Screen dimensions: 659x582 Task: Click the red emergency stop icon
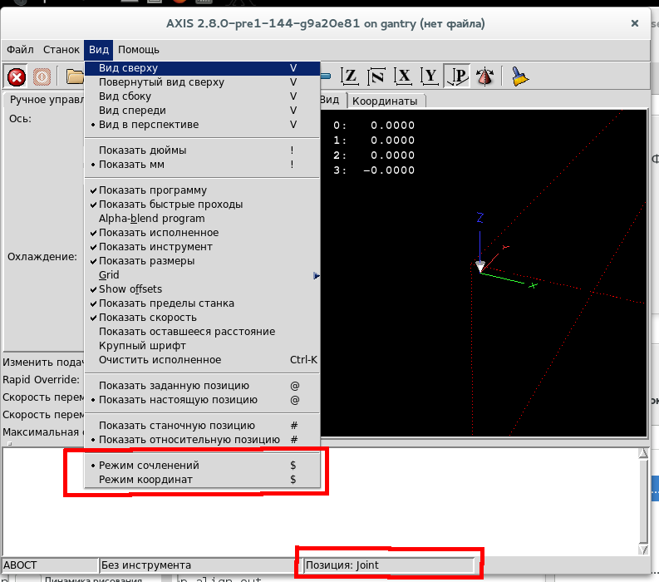click(17, 77)
